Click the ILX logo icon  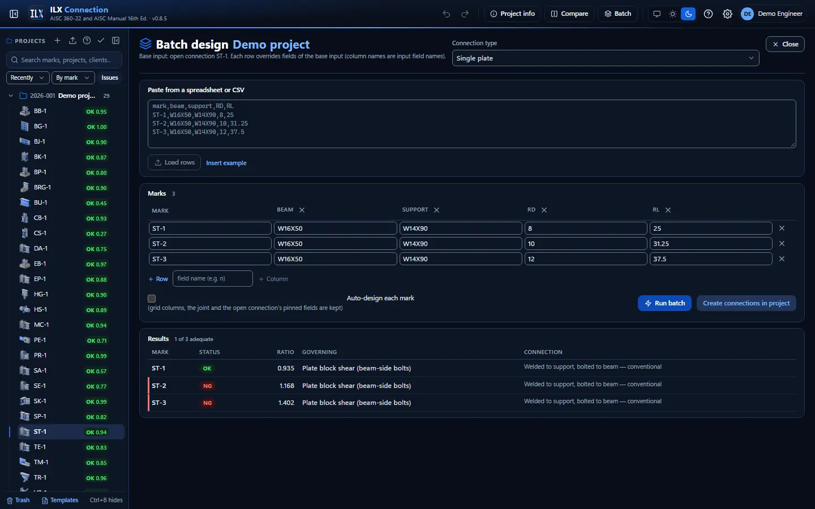coord(37,14)
